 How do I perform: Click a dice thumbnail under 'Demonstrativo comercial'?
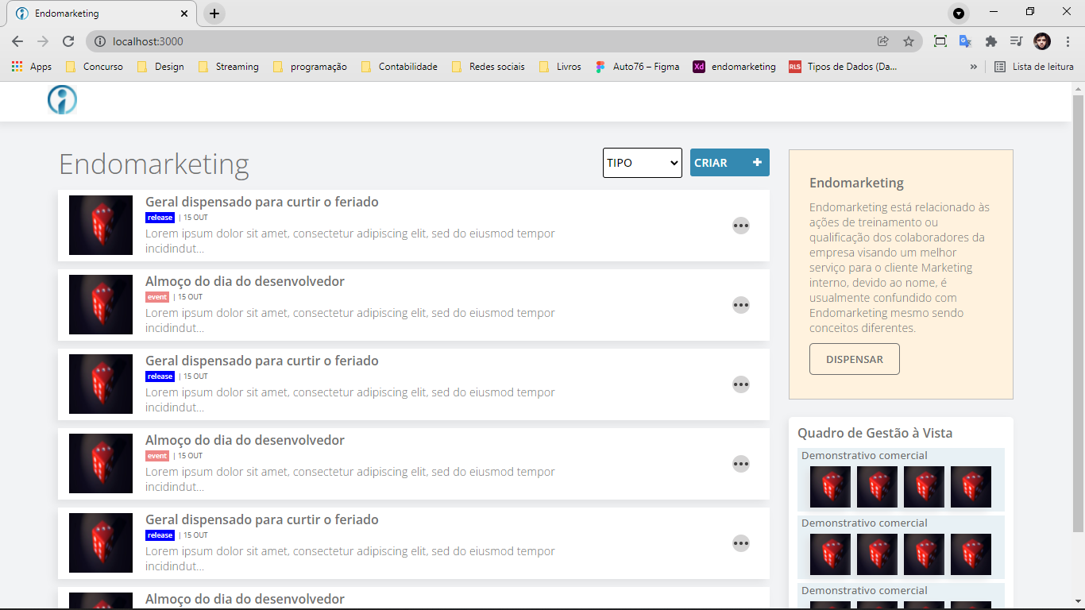829,487
